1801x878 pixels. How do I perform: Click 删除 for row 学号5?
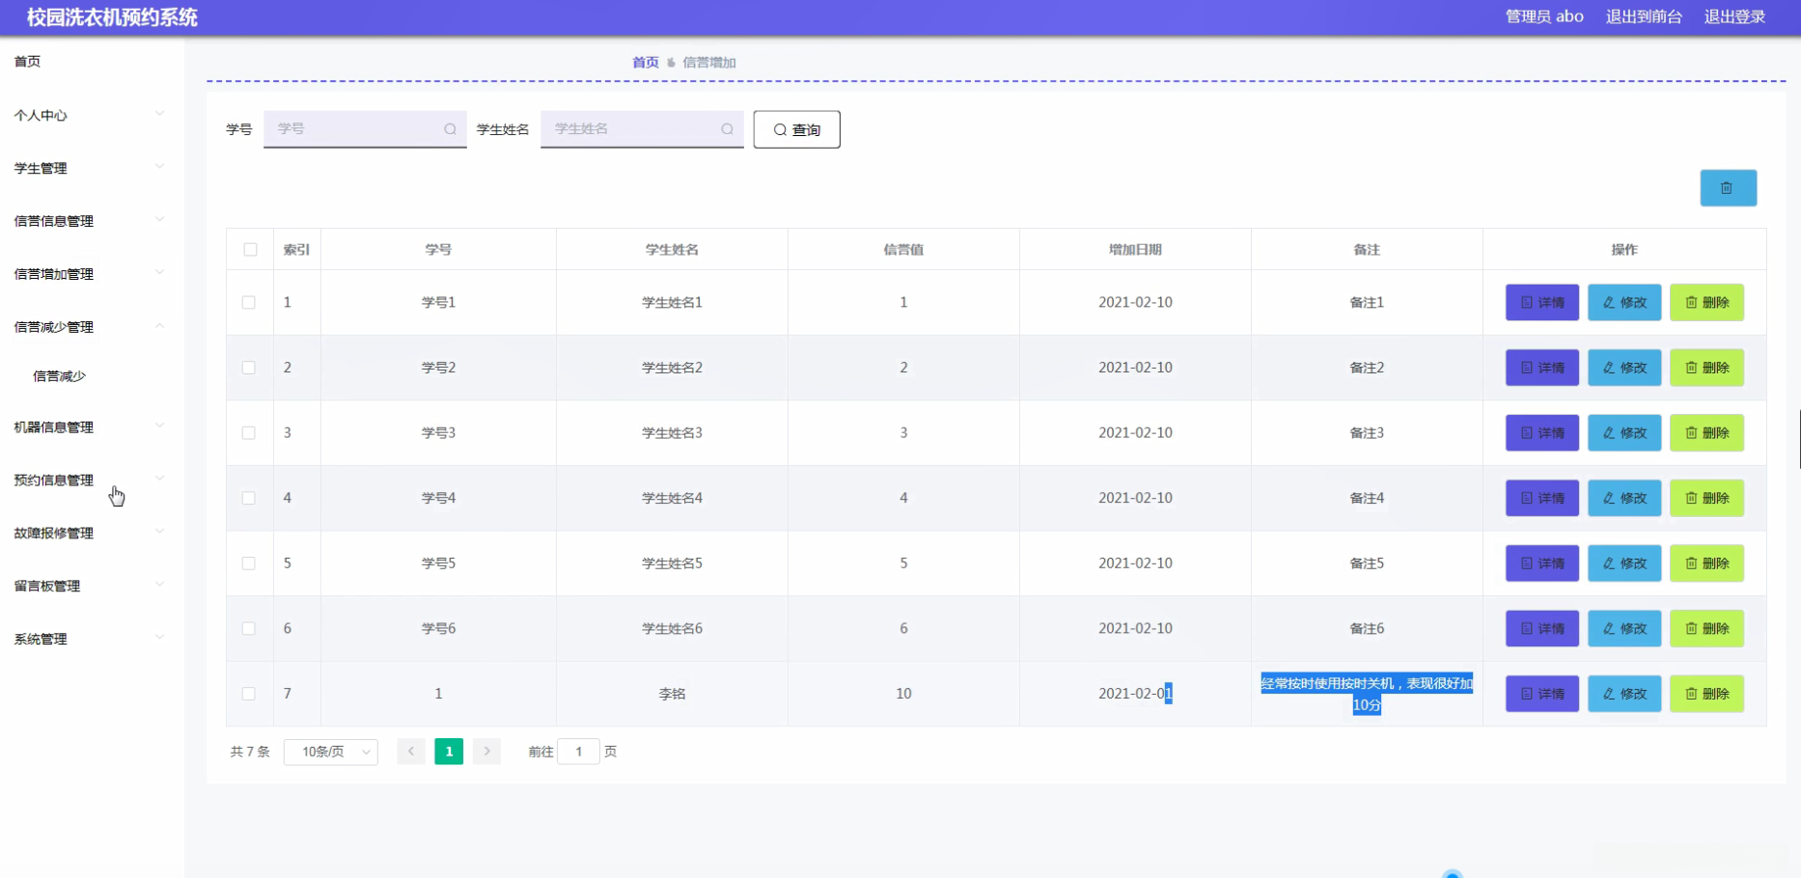coord(1706,563)
